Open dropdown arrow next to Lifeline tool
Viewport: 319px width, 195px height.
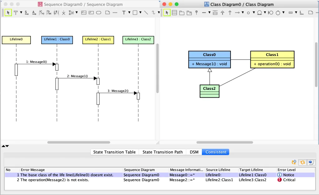(x=21, y=12)
